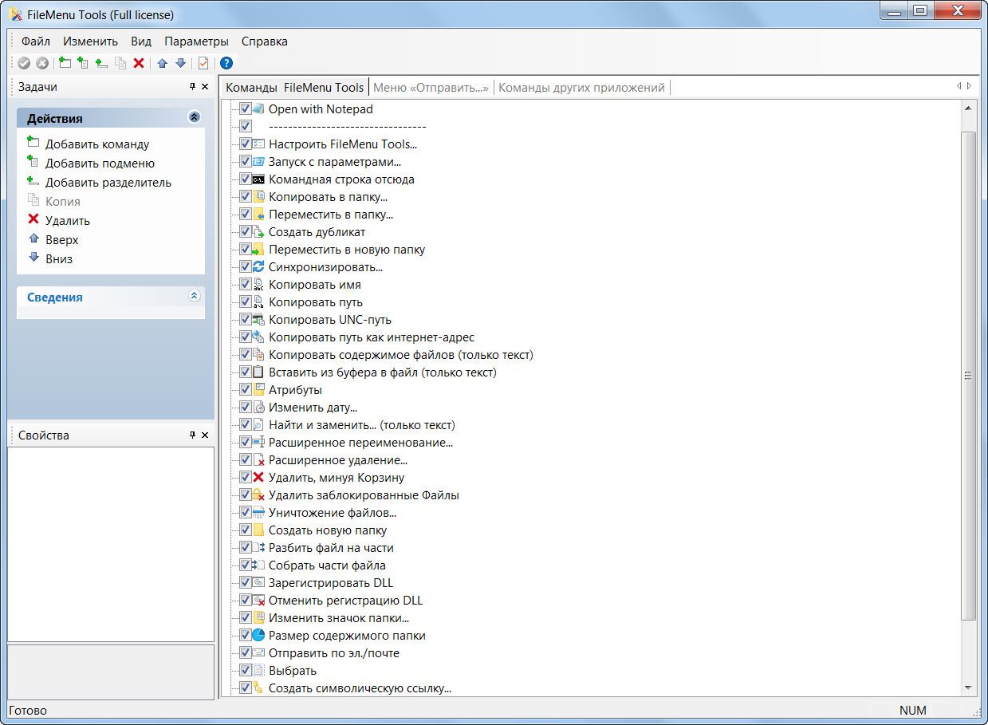Select the Зарегистрировать DLL row text
The image size is (988, 725).
pos(331,583)
